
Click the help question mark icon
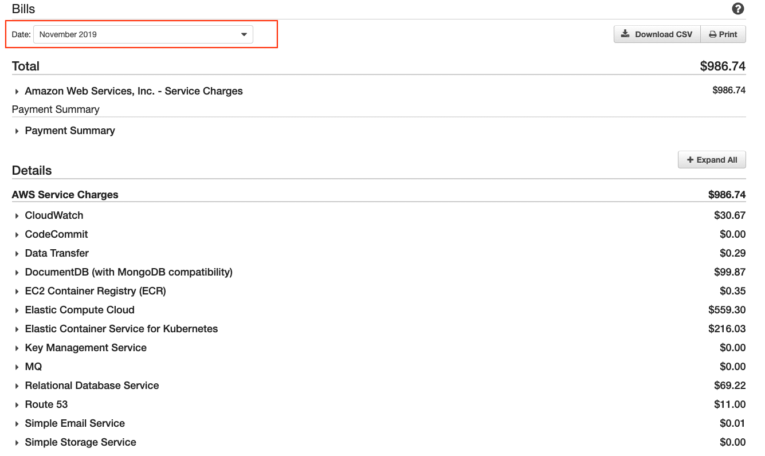738,9
